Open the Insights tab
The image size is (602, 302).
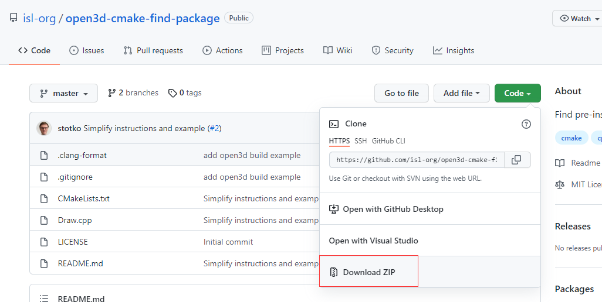click(454, 50)
